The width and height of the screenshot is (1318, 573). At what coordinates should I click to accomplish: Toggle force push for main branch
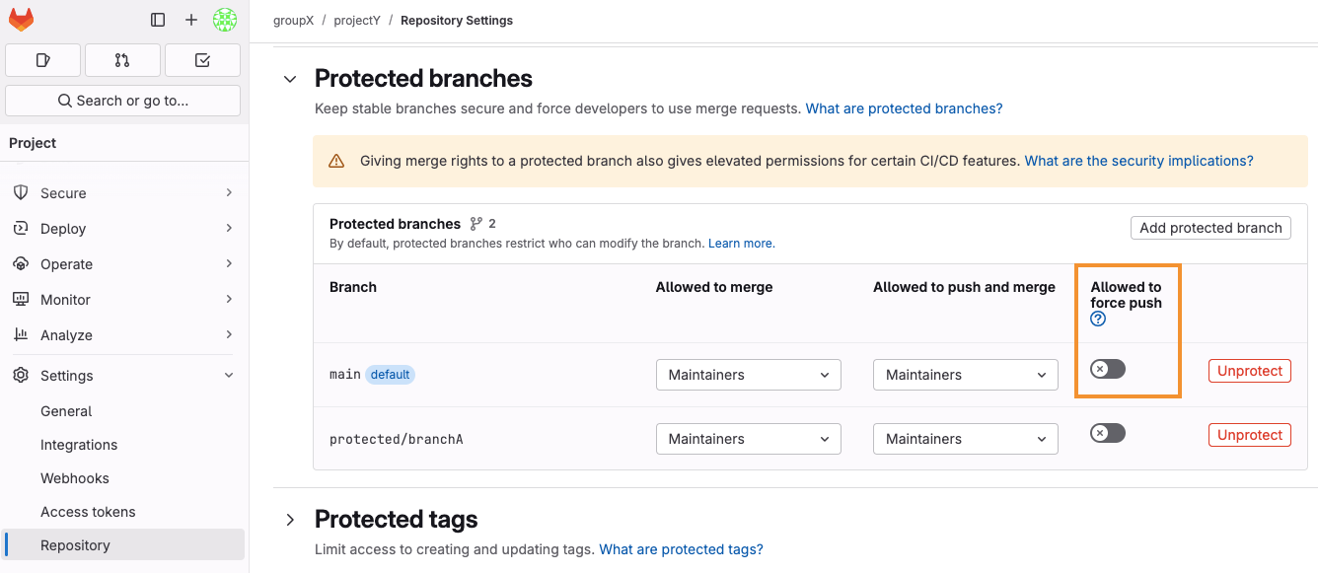[1107, 369]
